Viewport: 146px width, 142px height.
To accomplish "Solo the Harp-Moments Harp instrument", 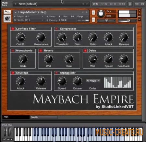I will click(x=93, y=13).
